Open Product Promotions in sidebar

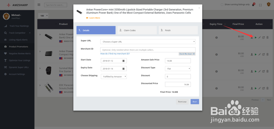click(x=17, y=47)
